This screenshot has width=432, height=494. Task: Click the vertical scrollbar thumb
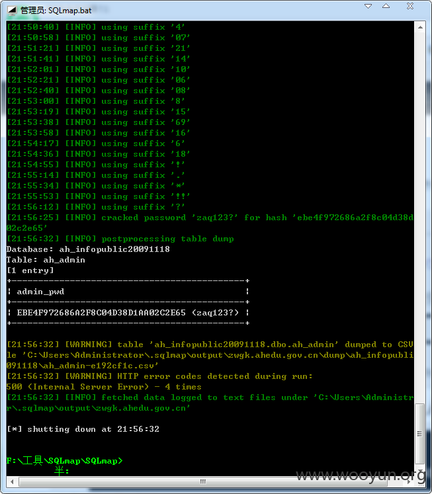click(419, 434)
